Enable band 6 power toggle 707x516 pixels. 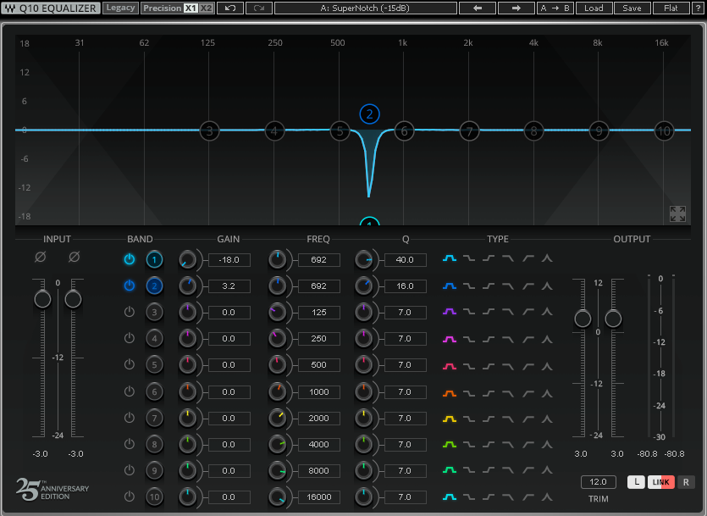[130, 391]
